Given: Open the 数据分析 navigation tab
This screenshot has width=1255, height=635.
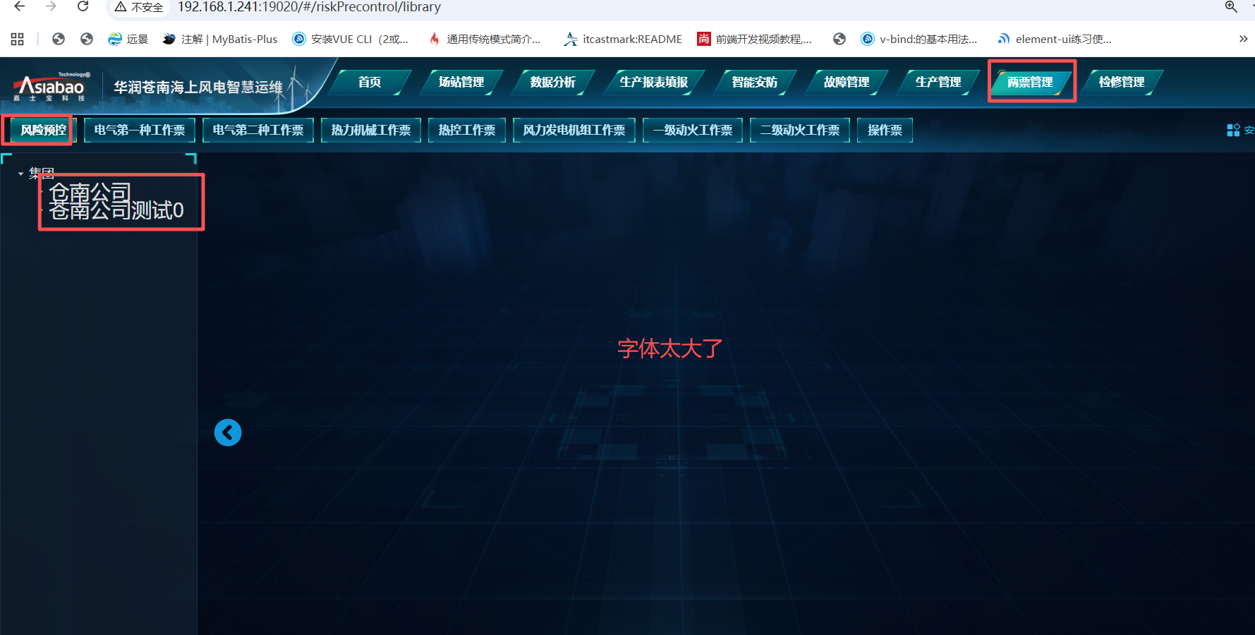Looking at the screenshot, I should pyautogui.click(x=552, y=82).
